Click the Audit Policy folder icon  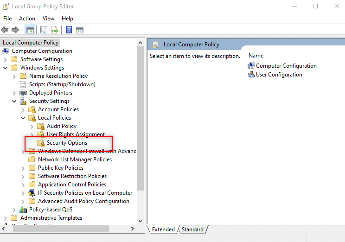click(x=41, y=126)
